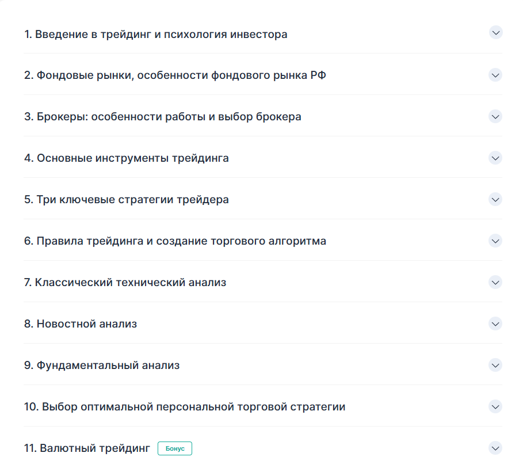The width and height of the screenshot is (523, 468).
Task: Open chevron for Фундаментальный анализ
Action: 495,365
